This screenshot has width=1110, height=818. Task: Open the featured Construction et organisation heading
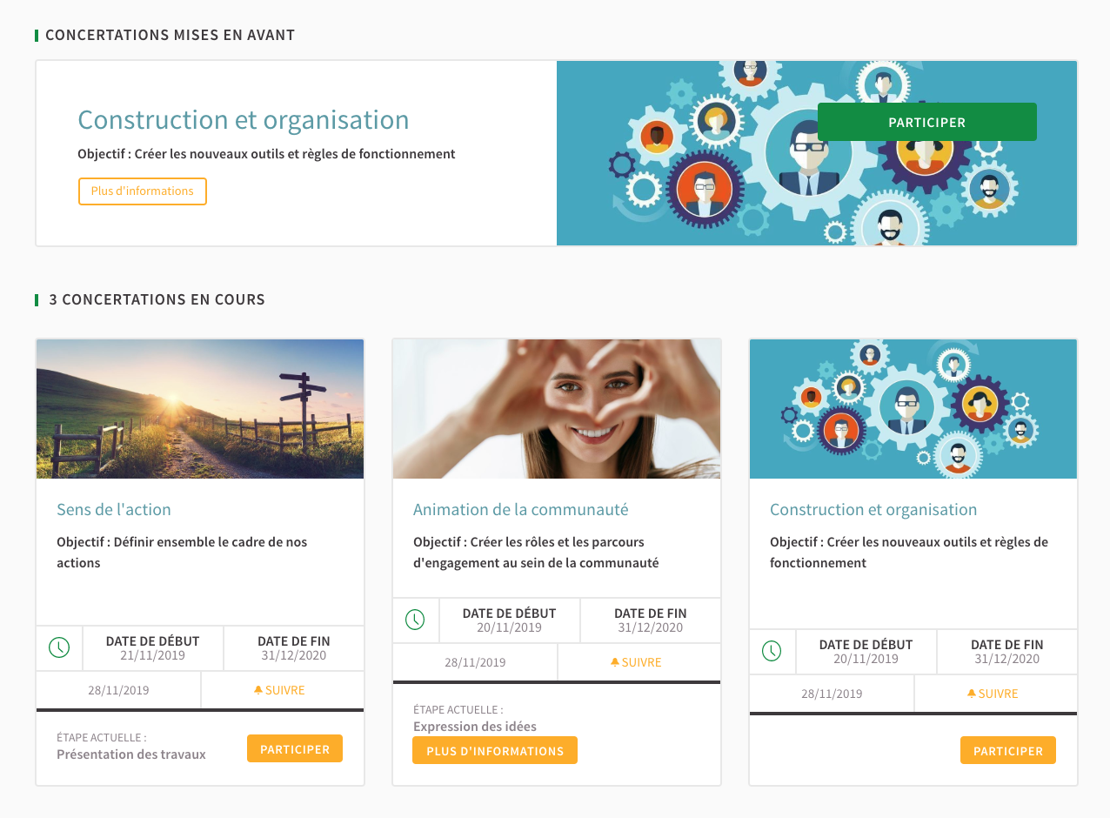[244, 120]
